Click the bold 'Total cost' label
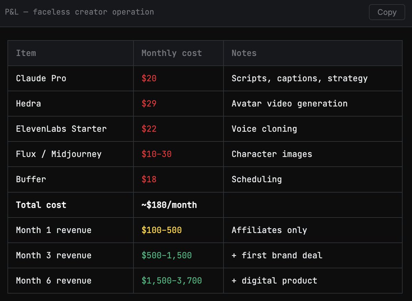 pyautogui.click(x=41, y=205)
